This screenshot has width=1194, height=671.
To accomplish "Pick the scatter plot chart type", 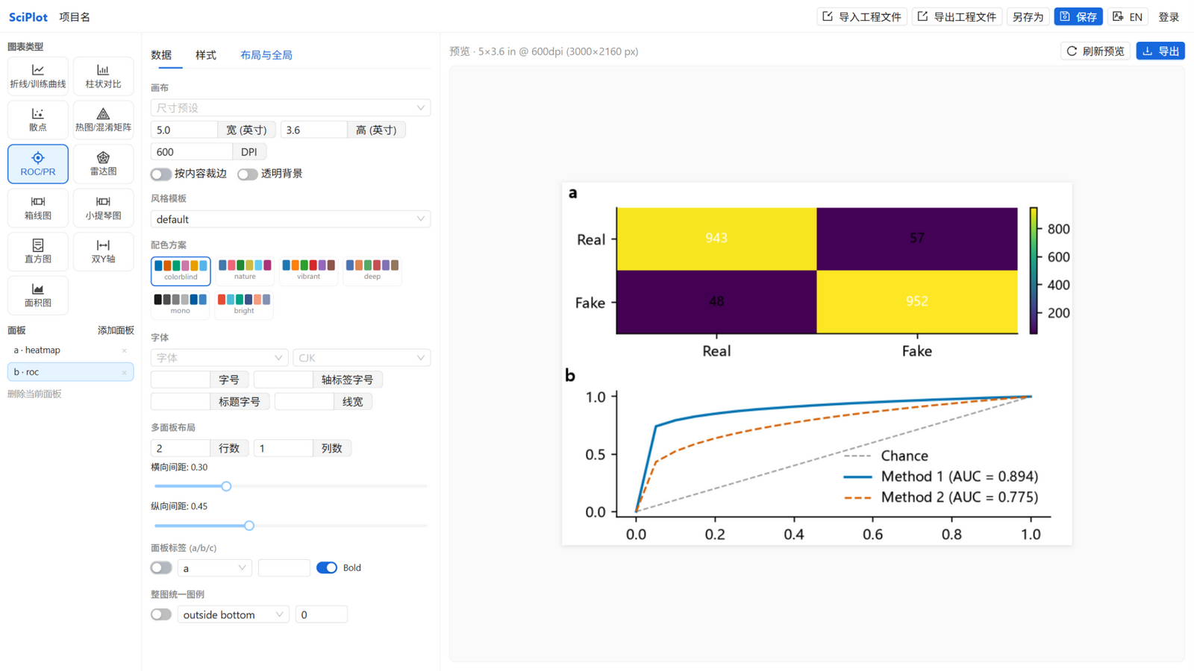I will (x=38, y=119).
